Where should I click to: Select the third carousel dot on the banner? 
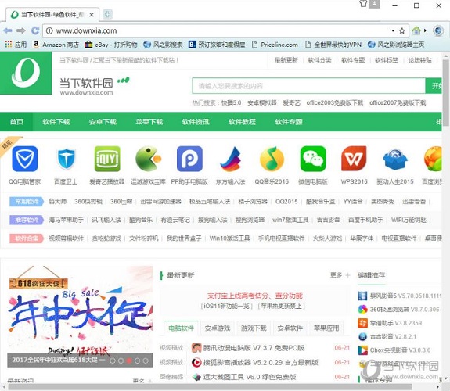(x=129, y=361)
